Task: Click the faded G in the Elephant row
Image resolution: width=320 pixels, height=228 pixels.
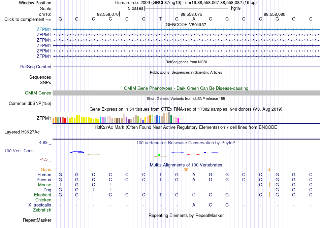Action: click(x=194, y=195)
